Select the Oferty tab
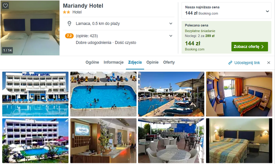 (x=169, y=62)
